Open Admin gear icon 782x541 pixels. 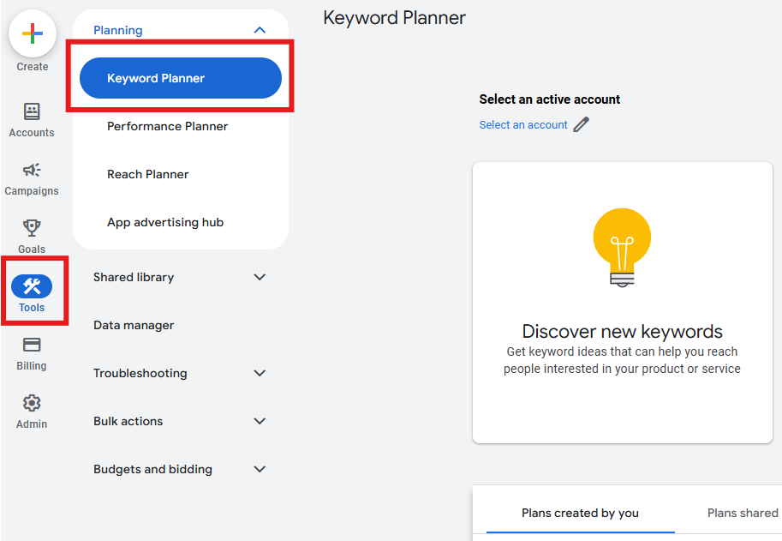[32, 403]
